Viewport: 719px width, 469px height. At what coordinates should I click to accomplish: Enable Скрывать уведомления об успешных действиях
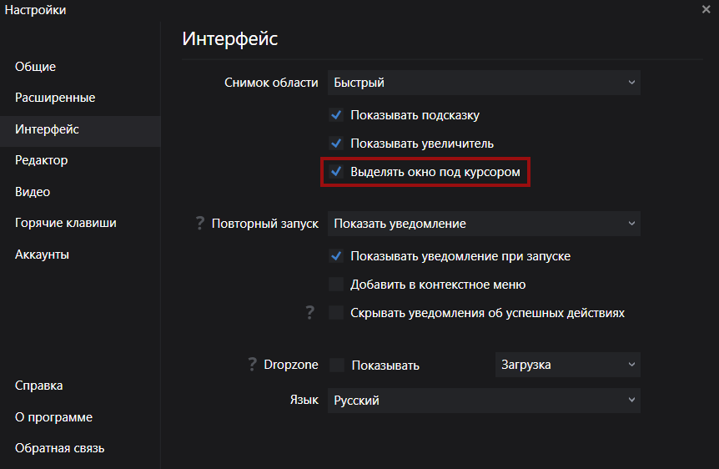(x=336, y=313)
